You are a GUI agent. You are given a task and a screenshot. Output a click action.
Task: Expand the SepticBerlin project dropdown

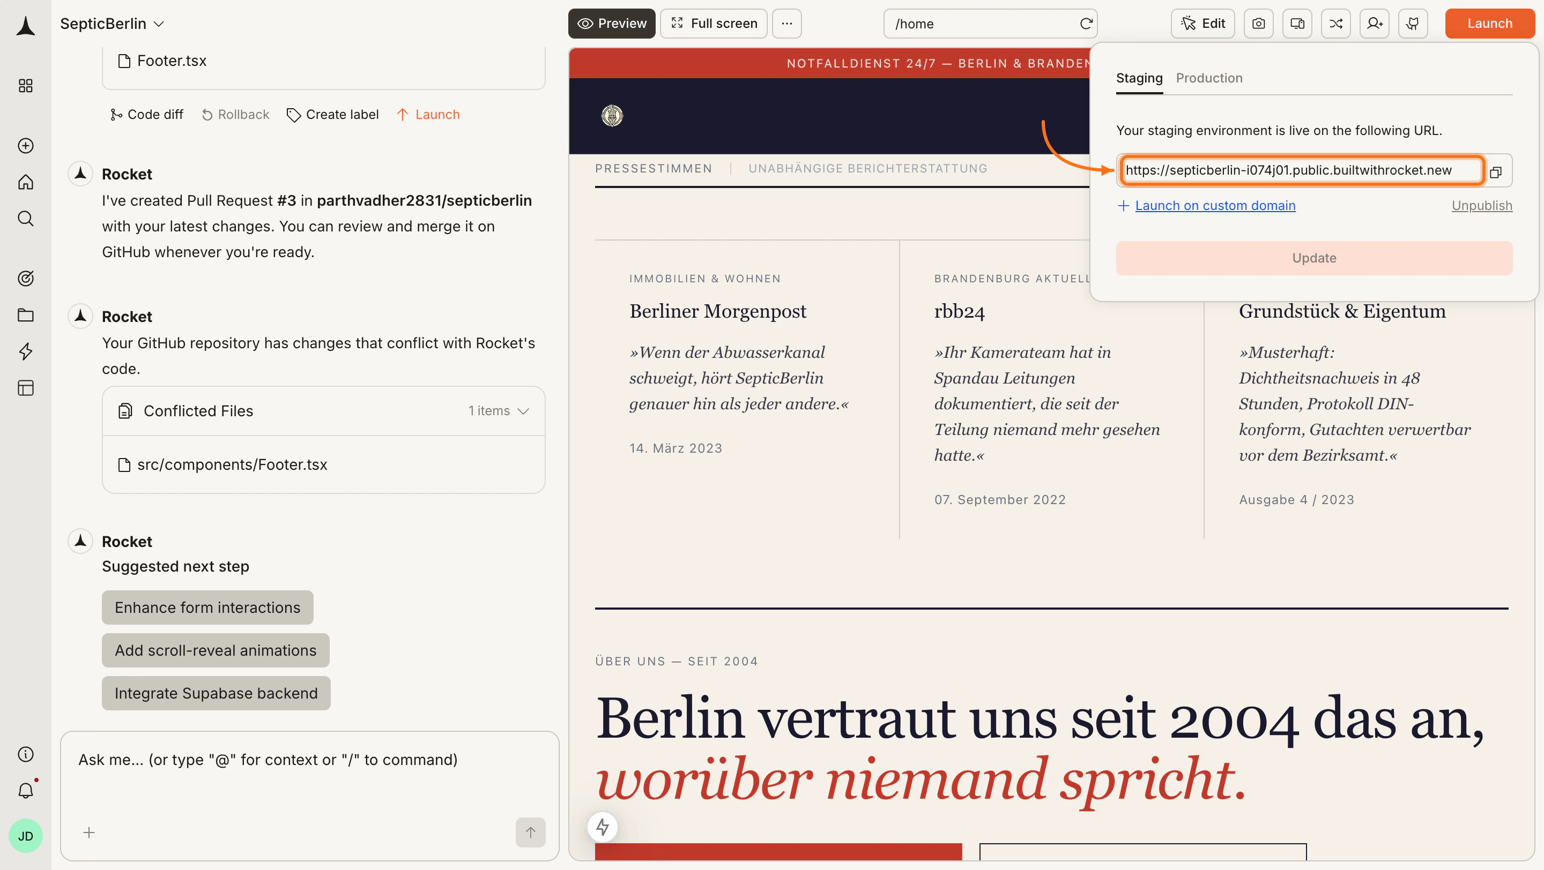(159, 24)
